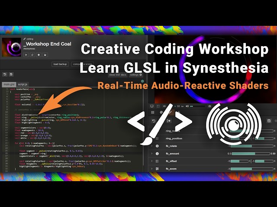Click the fullscreen icon below preview
Screen dimensions: 277x207
[158, 106]
